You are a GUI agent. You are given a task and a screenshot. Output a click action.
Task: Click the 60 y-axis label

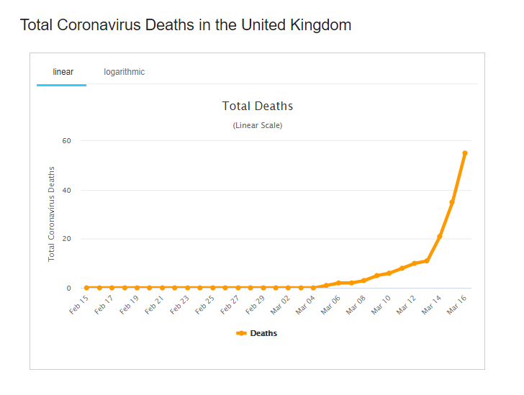66,140
